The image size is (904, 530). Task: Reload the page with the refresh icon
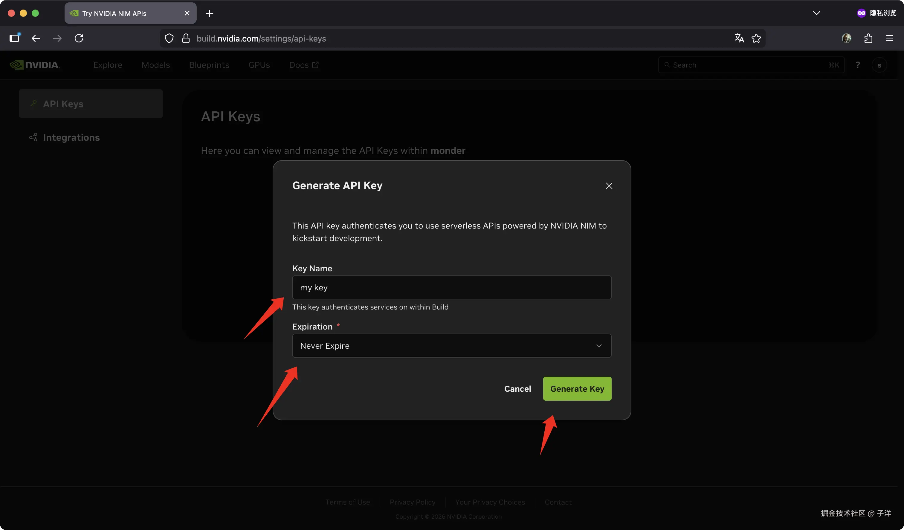coord(79,38)
